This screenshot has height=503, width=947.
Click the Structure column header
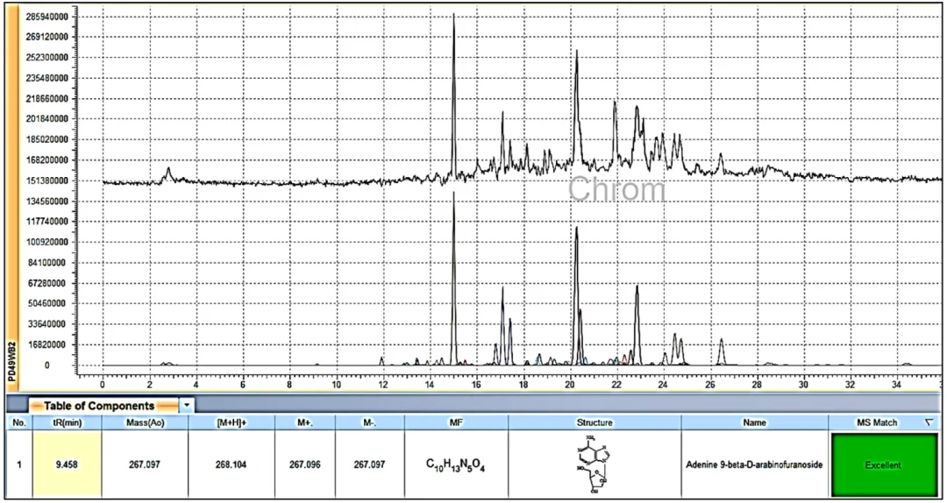tap(595, 422)
